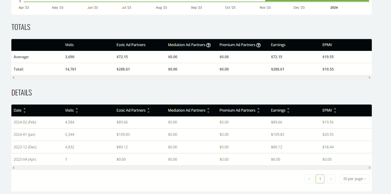The height and width of the screenshot is (194, 391).
Task: Click visits value 4,832
Action: click(x=70, y=147)
